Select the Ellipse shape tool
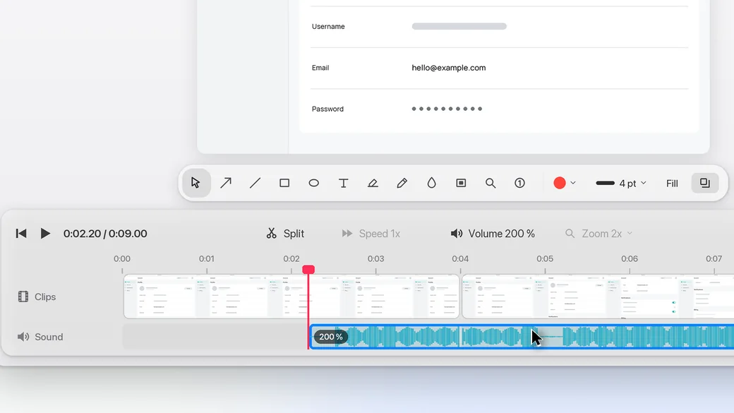 coord(313,183)
